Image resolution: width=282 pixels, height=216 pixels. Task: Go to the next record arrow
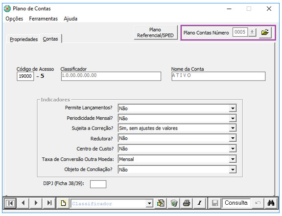coord(36,203)
